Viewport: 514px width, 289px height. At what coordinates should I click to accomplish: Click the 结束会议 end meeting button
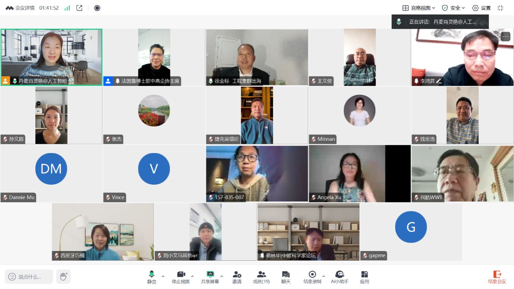click(497, 277)
